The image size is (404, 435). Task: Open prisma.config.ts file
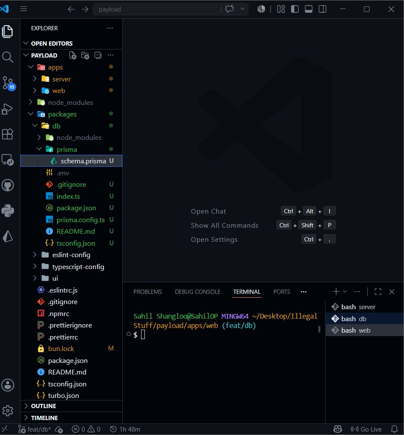click(x=72, y=220)
